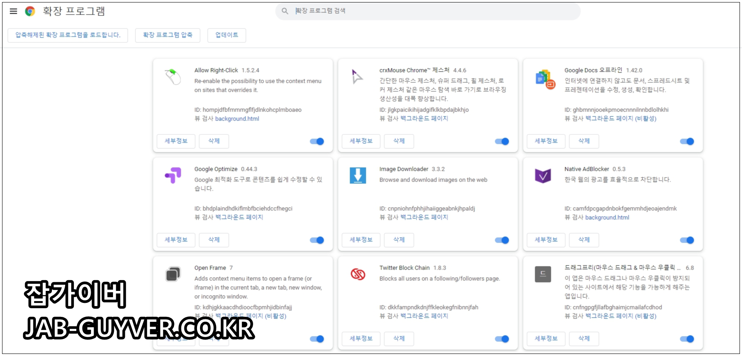Click the Google Docs Offline icon
The image size is (742, 356).
[545, 79]
